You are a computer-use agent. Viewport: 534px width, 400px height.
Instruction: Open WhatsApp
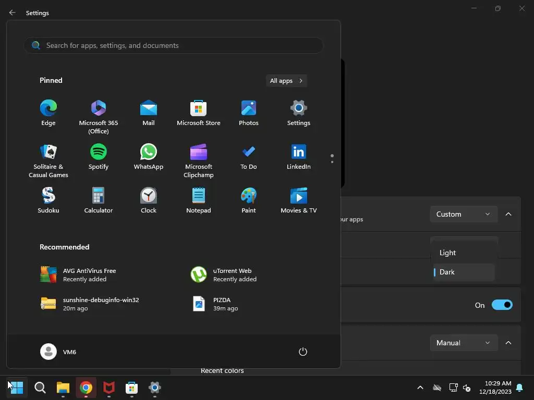pyautogui.click(x=149, y=157)
